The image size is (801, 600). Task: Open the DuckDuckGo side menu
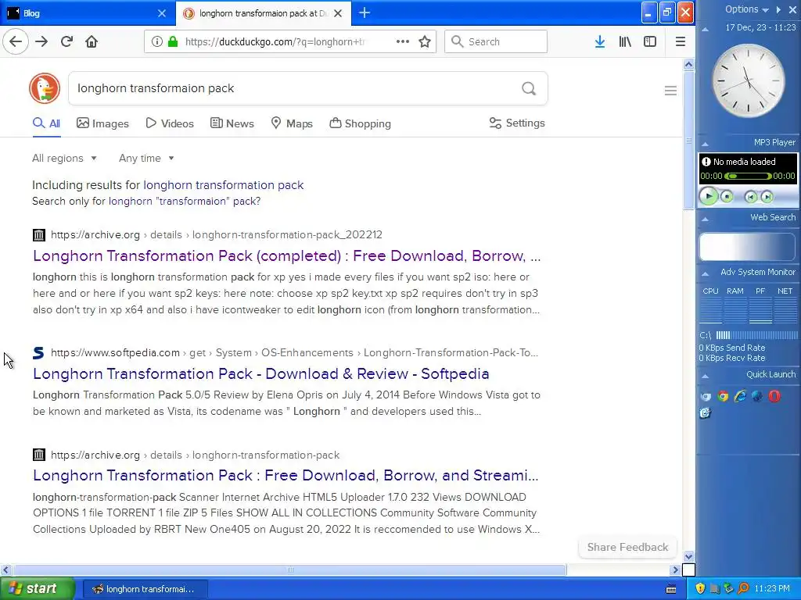point(670,91)
